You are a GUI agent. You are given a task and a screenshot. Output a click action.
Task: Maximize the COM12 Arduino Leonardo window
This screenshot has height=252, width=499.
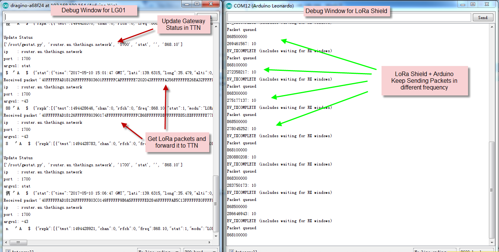pyautogui.click(x=473, y=4)
